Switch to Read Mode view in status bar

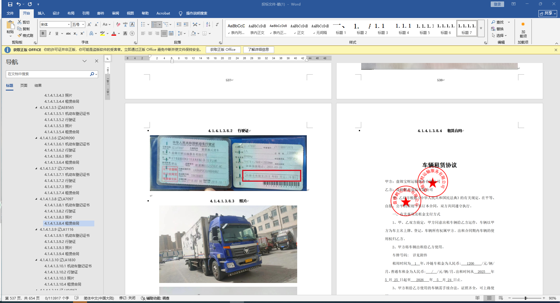tap(477, 298)
